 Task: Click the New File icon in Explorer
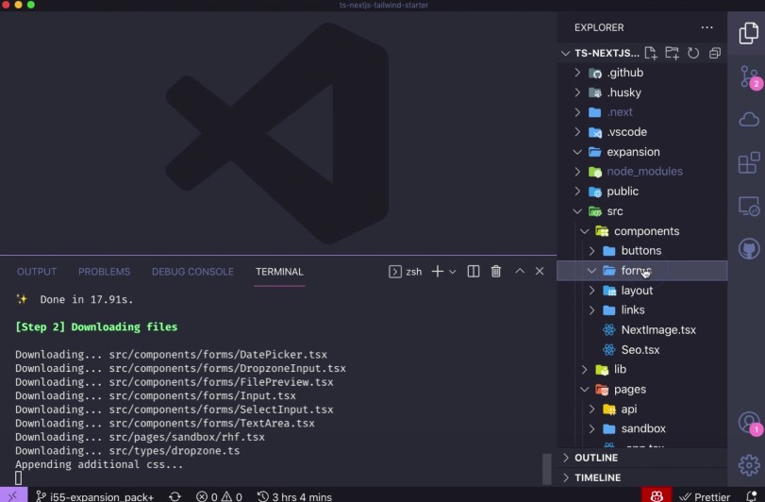pos(650,53)
